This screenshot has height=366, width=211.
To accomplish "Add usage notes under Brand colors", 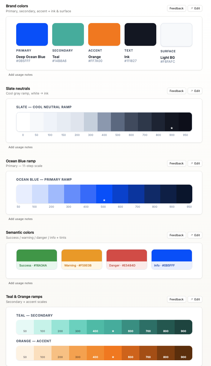I will pyautogui.click(x=21, y=75).
